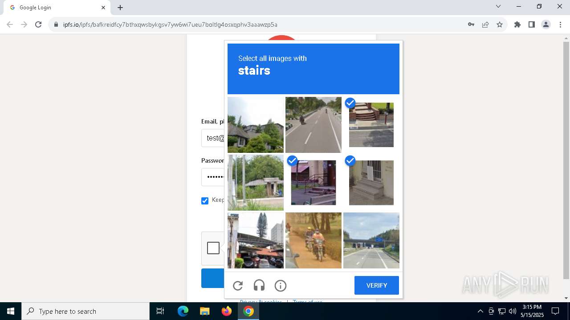Open the clock and calendar

tap(532, 311)
